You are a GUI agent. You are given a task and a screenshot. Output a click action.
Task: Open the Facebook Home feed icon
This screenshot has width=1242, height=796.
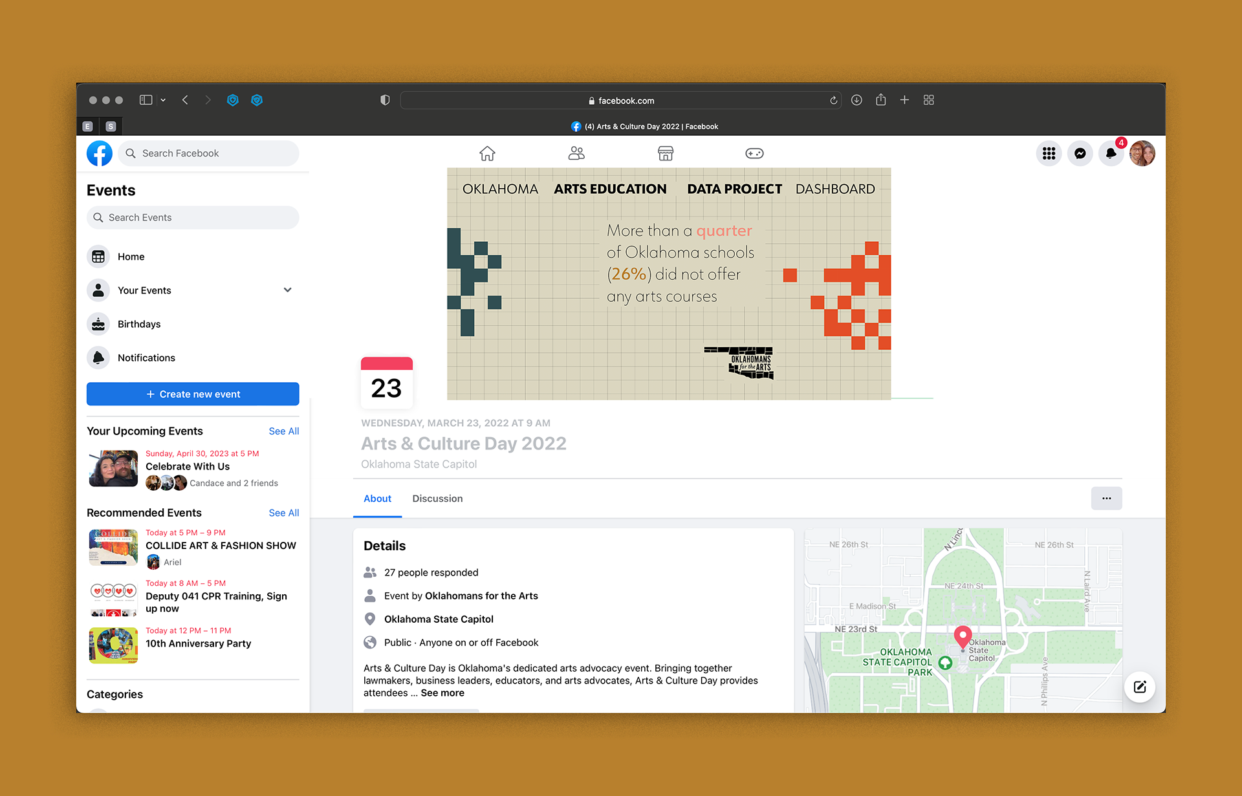487,153
